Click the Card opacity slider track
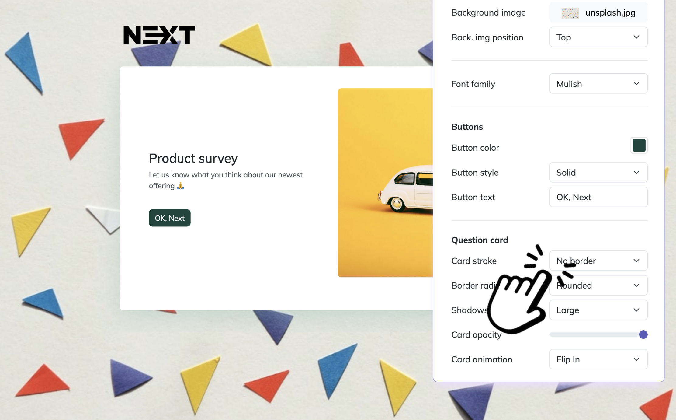This screenshot has height=420, width=676. [x=593, y=335]
